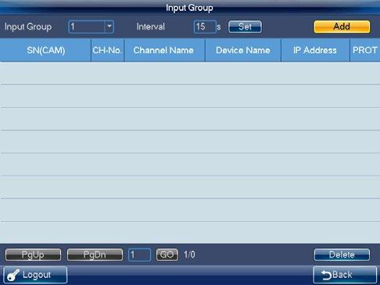Click the Device Name column header
The image size is (380, 285).
tap(243, 50)
